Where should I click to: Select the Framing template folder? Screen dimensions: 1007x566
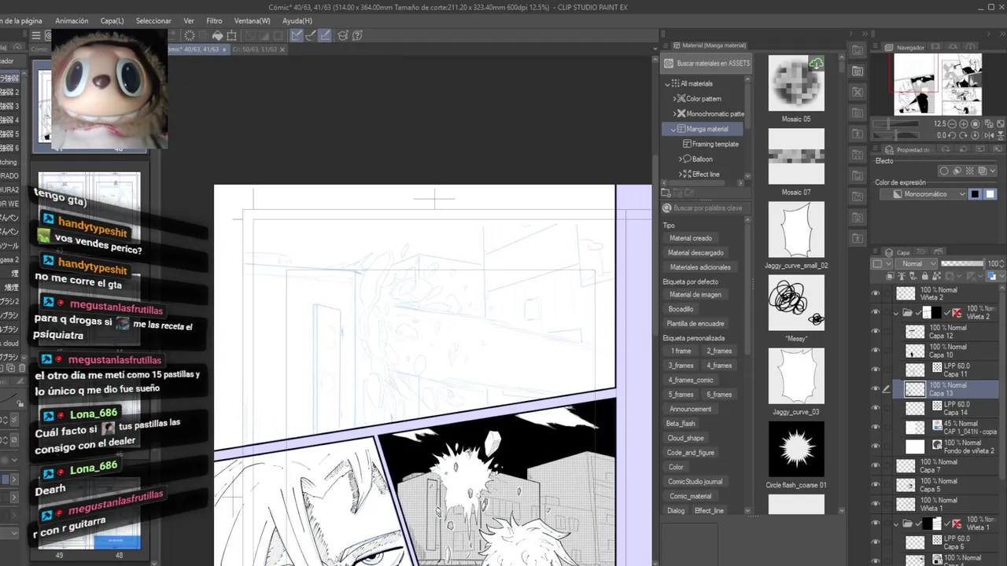tap(710, 144)
